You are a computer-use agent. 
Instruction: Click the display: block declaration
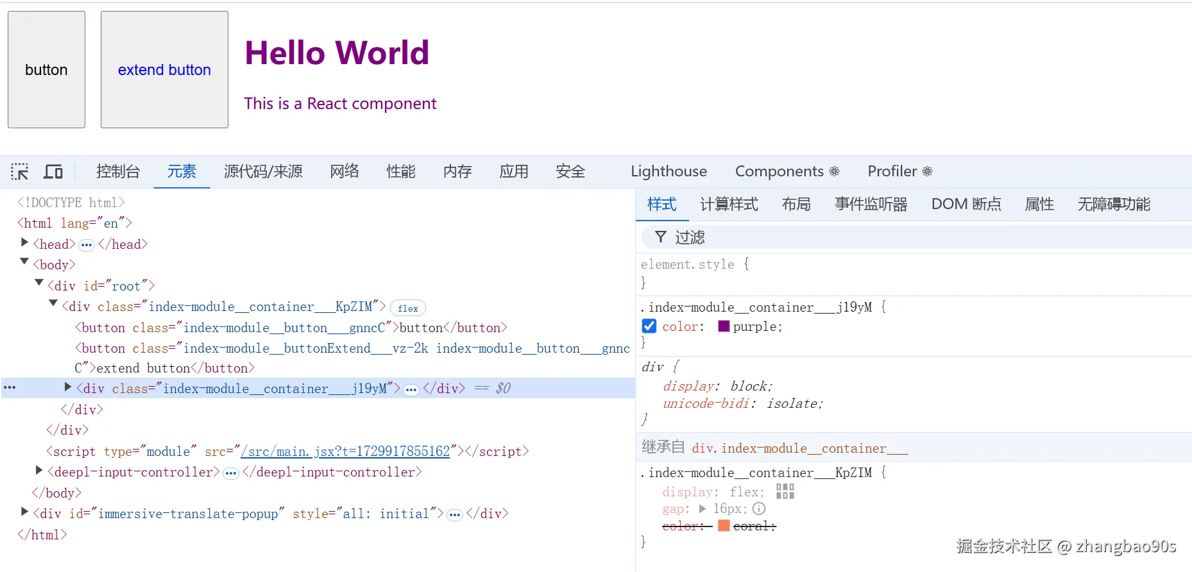pyautogui.click(x=717, y=386)
